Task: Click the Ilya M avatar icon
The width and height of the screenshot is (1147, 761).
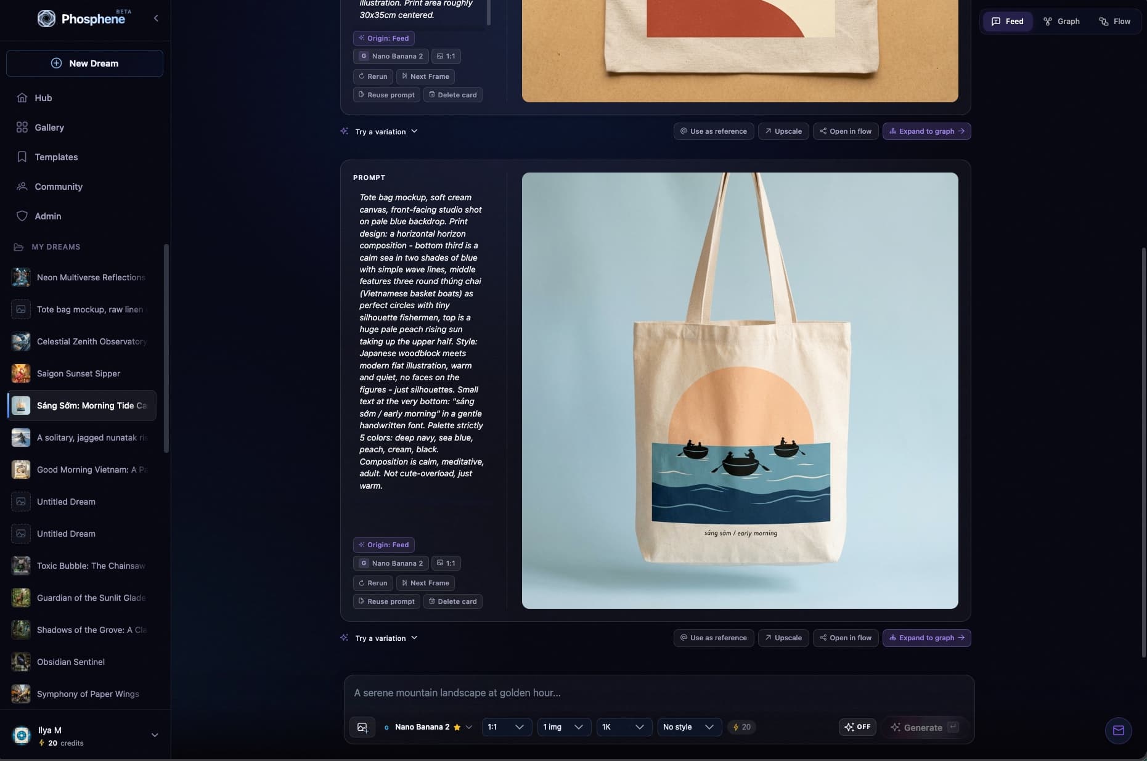Action: coord(22,735)
